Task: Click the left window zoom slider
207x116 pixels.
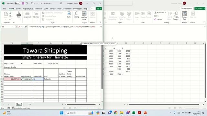Action: tap(87, 108)
